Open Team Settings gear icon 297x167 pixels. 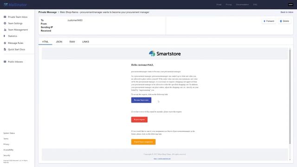point(5,23)
